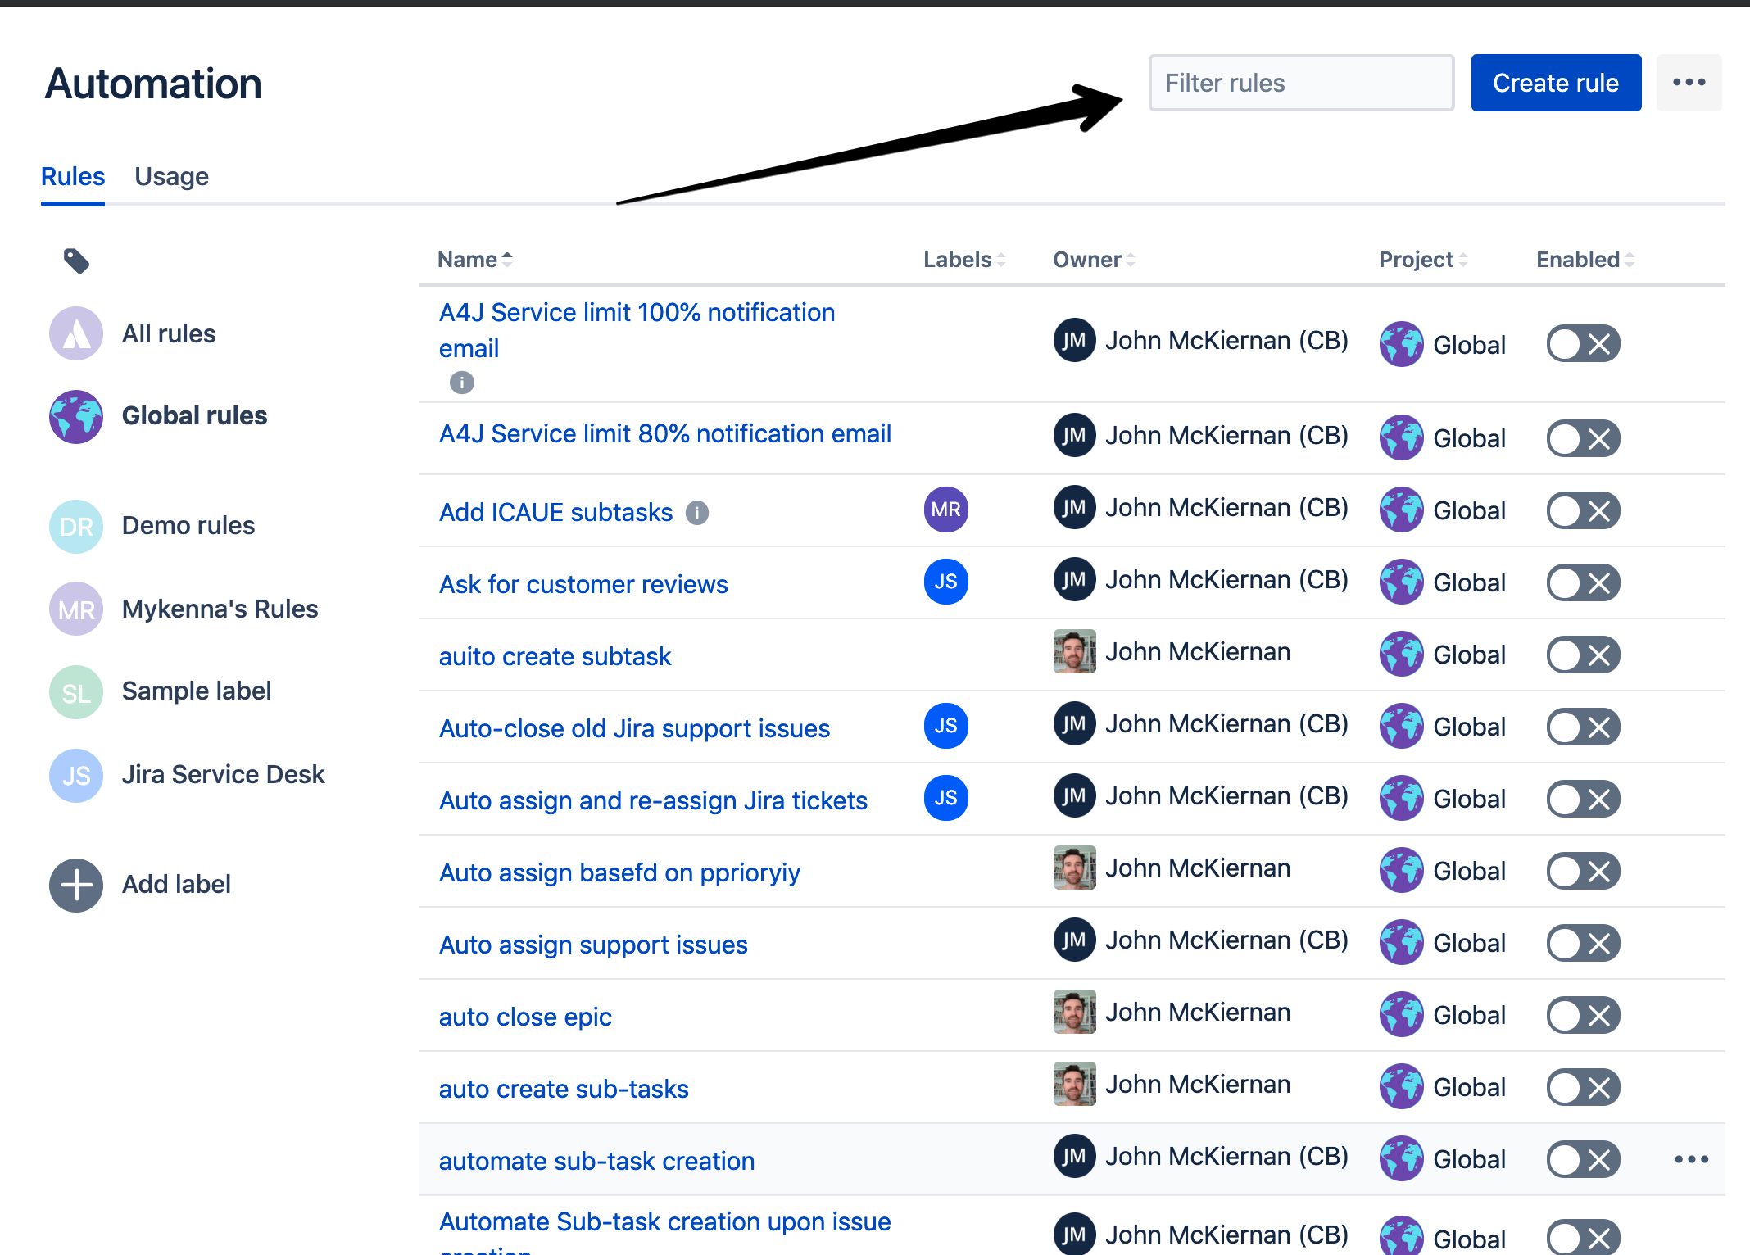Sort rules by Labels column
This screenshot has width=1750, height=1255.
point(964,260)
